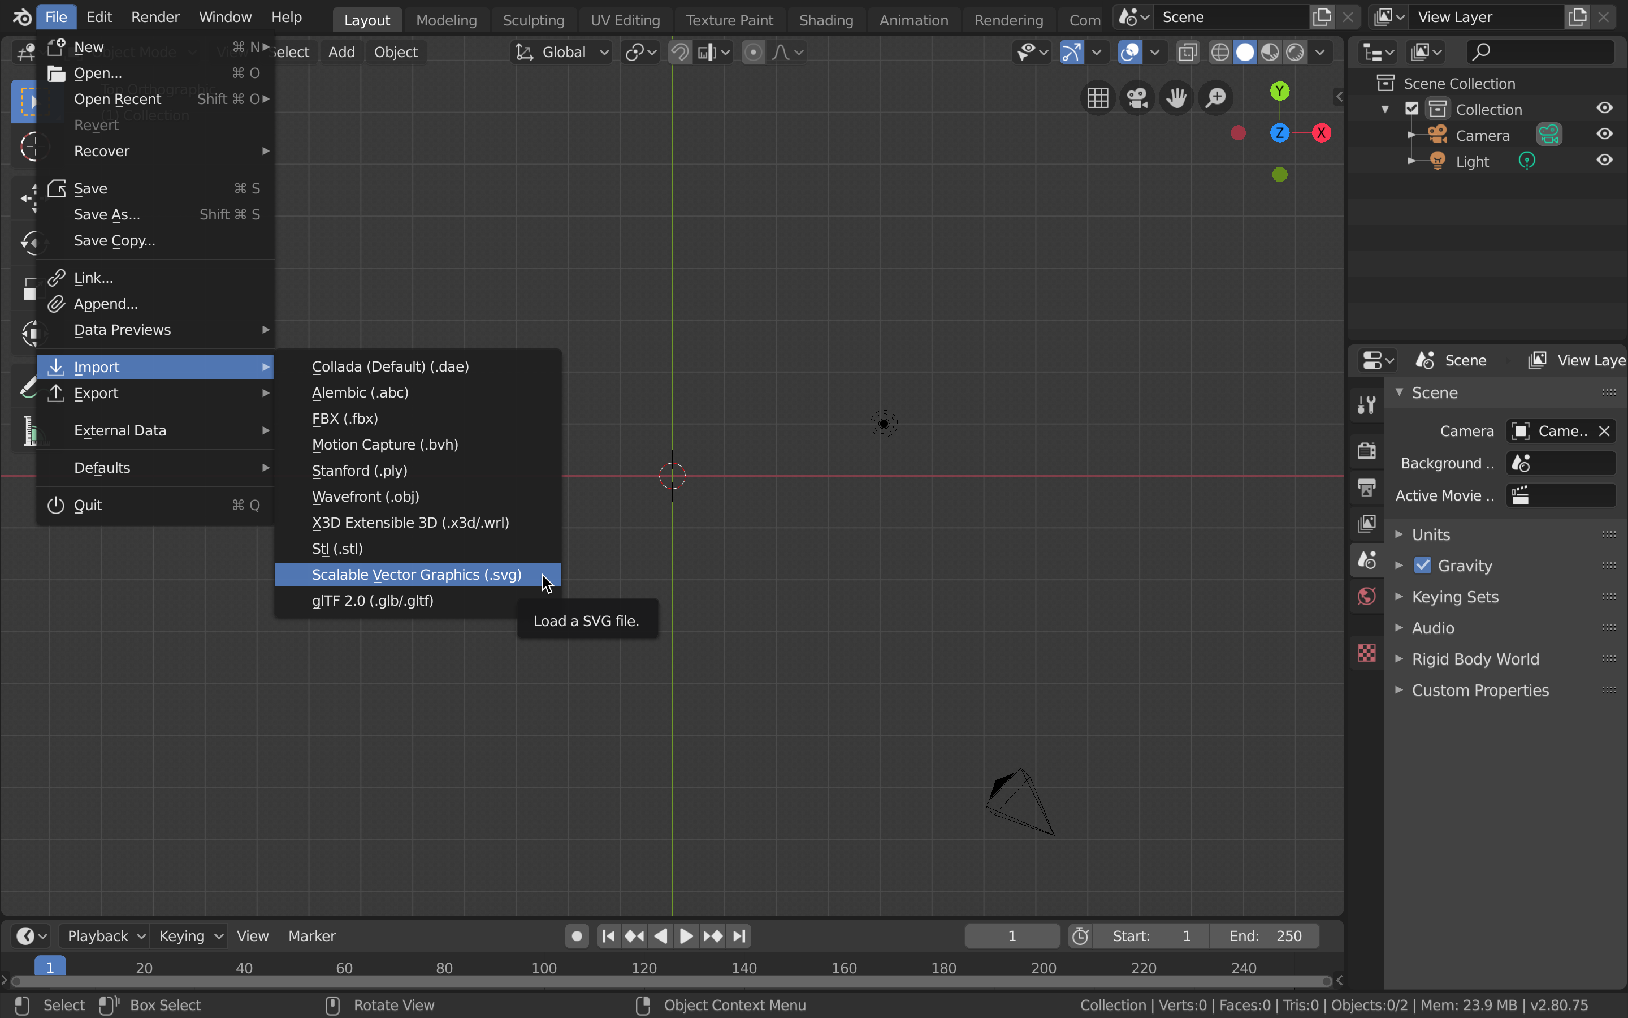Click frame 1 marker on timeline
Viewport: 1628px width, 1018px height.
click(x=50, y=967)
